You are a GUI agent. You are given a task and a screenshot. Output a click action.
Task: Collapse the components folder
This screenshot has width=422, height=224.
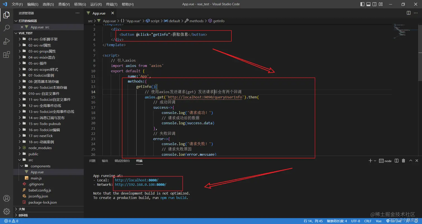(x=49, y=166)
